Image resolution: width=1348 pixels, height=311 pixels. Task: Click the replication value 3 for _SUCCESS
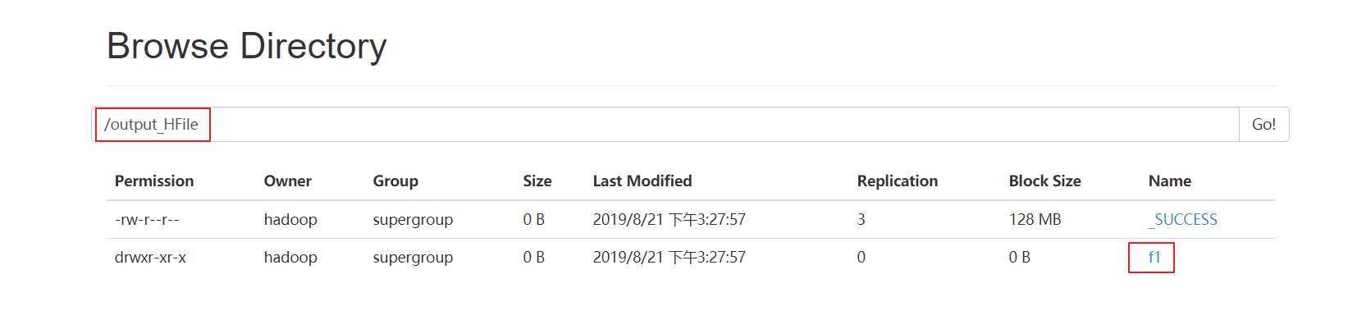861,219
